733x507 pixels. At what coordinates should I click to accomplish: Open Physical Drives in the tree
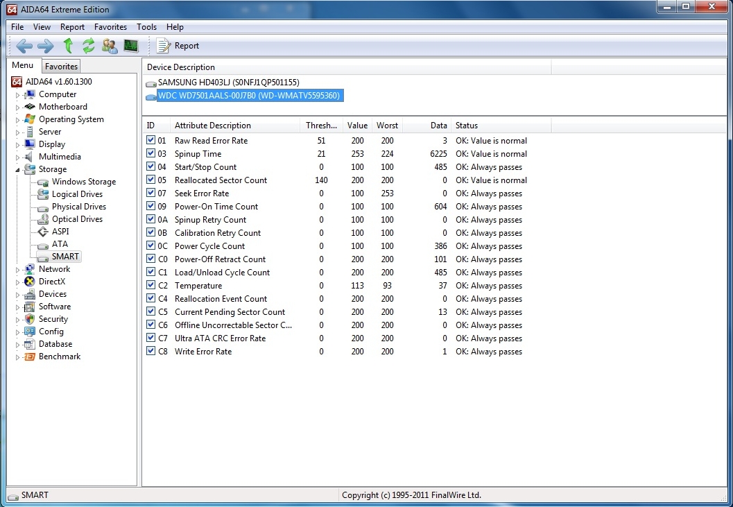pos(79,207)
